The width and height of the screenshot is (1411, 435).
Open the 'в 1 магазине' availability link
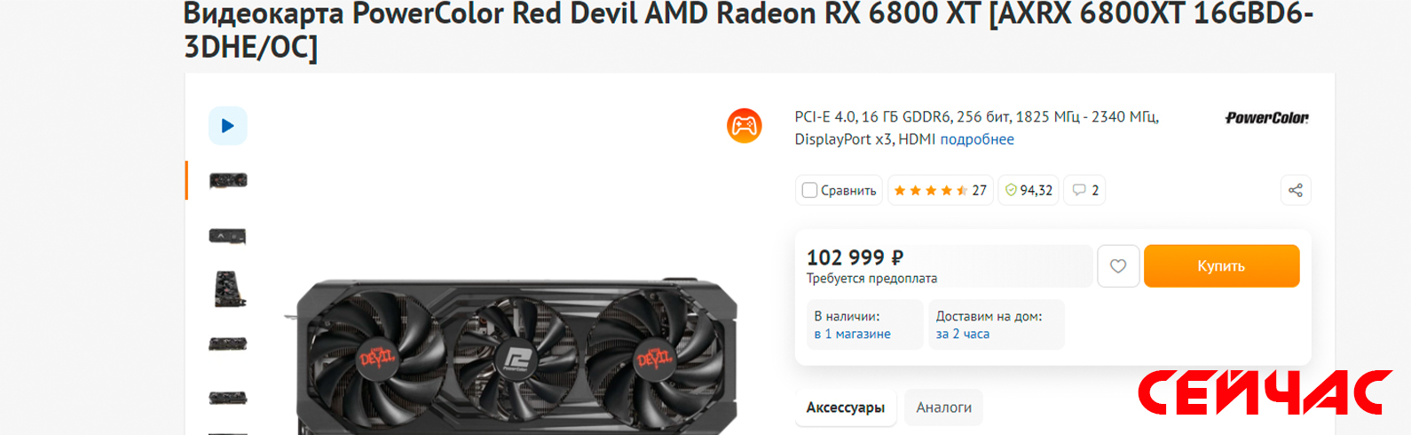[x=853, y=335]
